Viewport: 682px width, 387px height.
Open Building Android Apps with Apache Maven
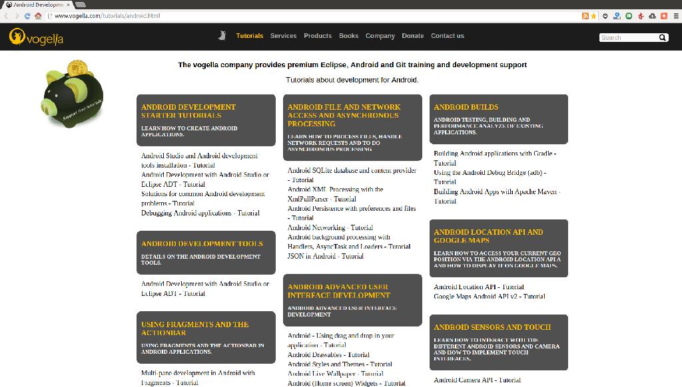click(x=497, y=196)
